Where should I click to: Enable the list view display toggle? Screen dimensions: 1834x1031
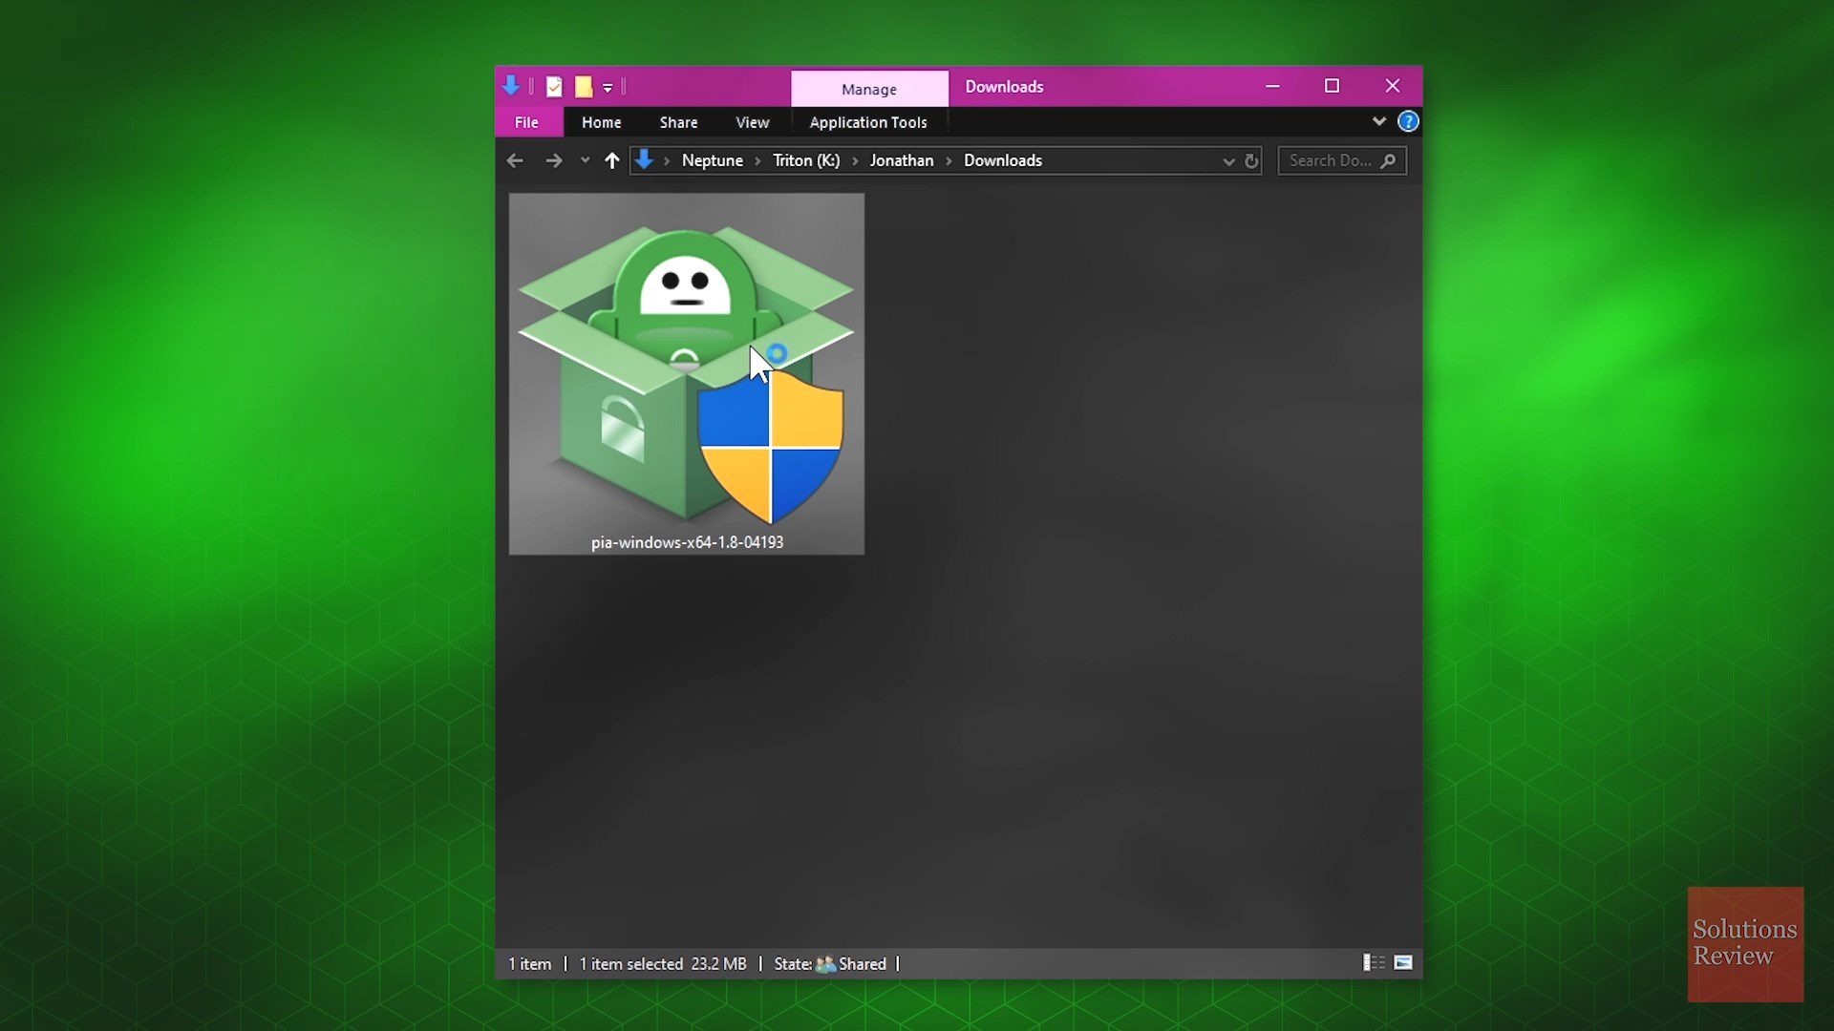pyautogui.click(x=1373, y=963)
